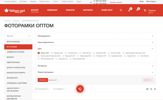Select ЭЛЕМЕНТЫ ПИТАНИЯ in sidebar catalog
The image size is (163, 100).
pos(18,52)
